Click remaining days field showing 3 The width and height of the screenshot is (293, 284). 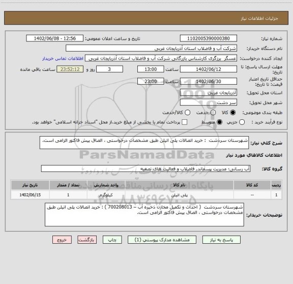coord(109,69)
